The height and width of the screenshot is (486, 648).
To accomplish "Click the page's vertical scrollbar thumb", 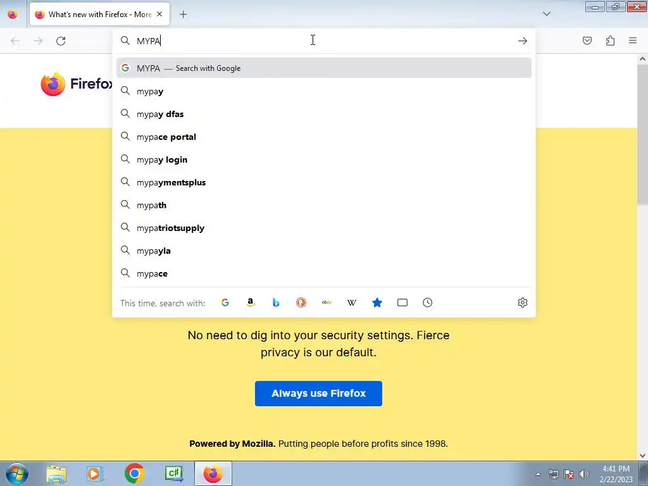I will click(643, 134).
